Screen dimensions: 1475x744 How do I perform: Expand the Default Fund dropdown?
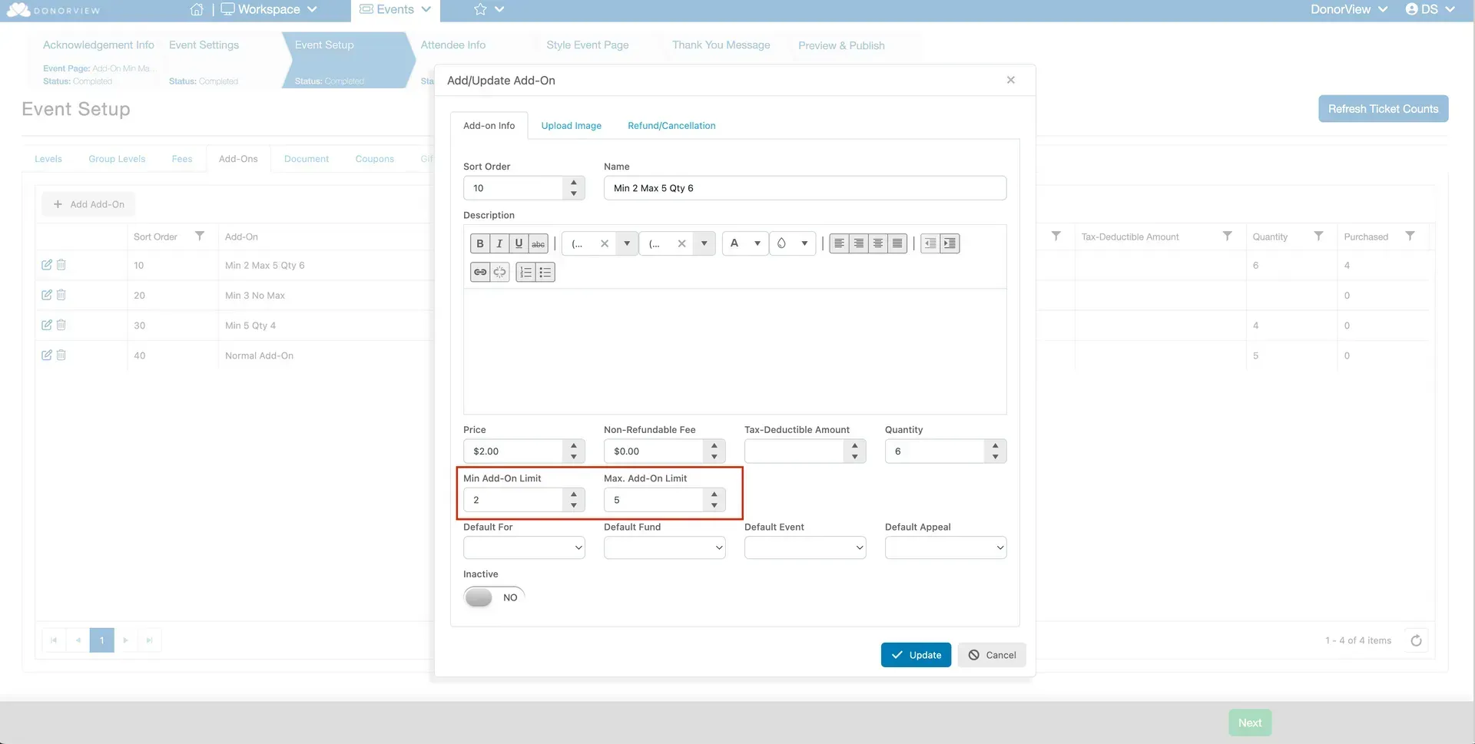(665, 547)
